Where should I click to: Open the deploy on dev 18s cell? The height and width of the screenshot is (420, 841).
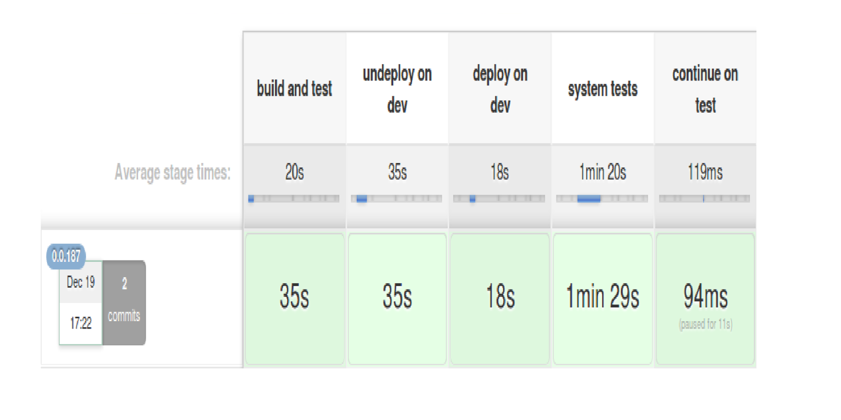pos(500,299)
